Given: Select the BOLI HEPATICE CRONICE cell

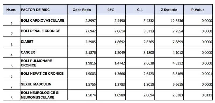Looking at the screenshot, I should tap(44, 74).
